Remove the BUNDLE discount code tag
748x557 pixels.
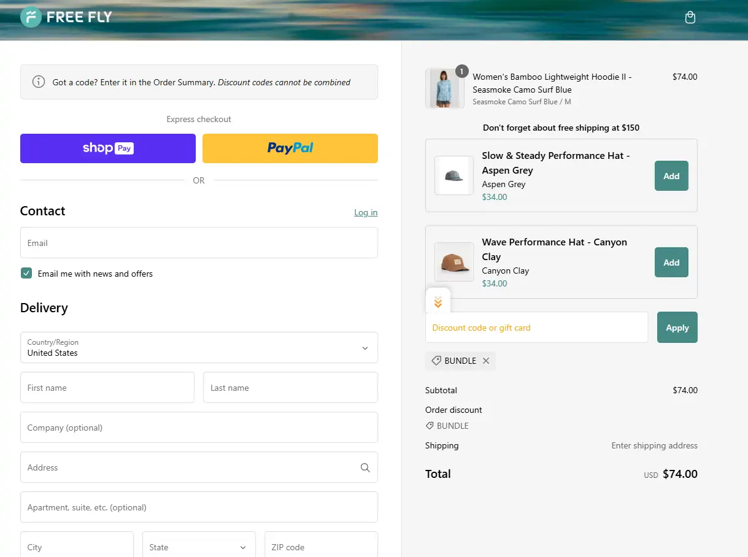486,361
